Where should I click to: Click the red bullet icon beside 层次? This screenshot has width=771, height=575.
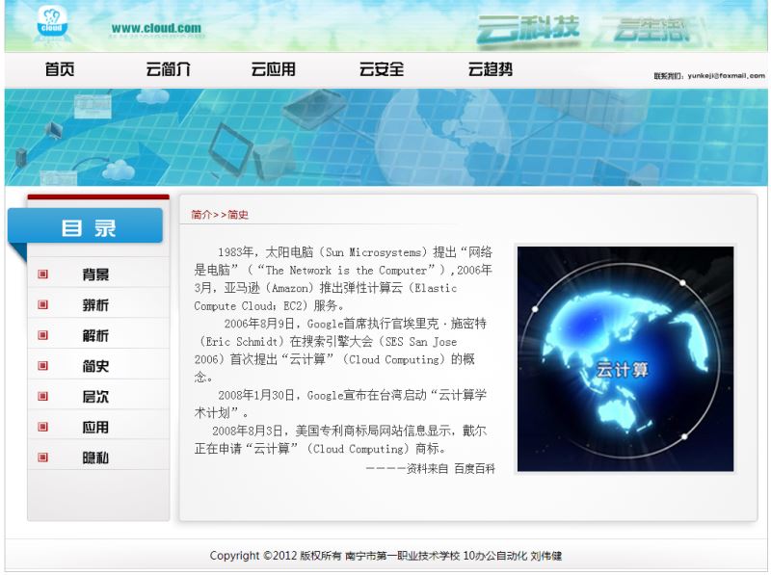point(42,396)
